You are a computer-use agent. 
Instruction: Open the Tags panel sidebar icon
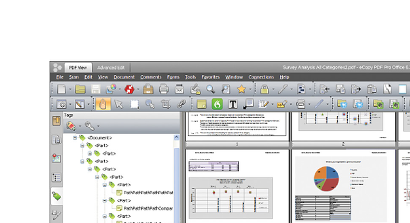click(x=56, y=196)
